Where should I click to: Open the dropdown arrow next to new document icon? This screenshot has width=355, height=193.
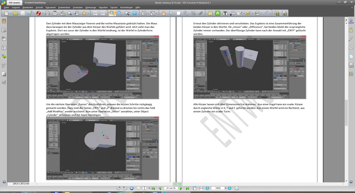(x=11, y=14)
